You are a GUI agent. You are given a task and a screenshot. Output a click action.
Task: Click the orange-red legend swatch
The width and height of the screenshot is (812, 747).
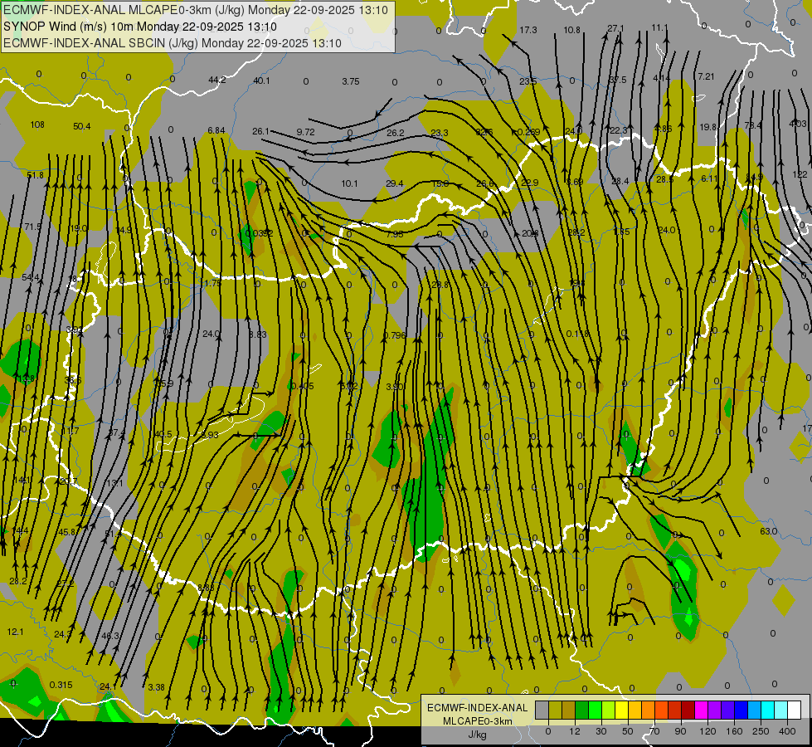click(662, 710)
